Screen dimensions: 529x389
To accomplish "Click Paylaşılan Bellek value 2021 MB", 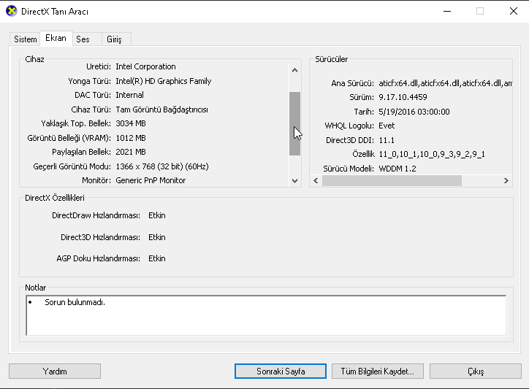I will click(x=131, y=152).
